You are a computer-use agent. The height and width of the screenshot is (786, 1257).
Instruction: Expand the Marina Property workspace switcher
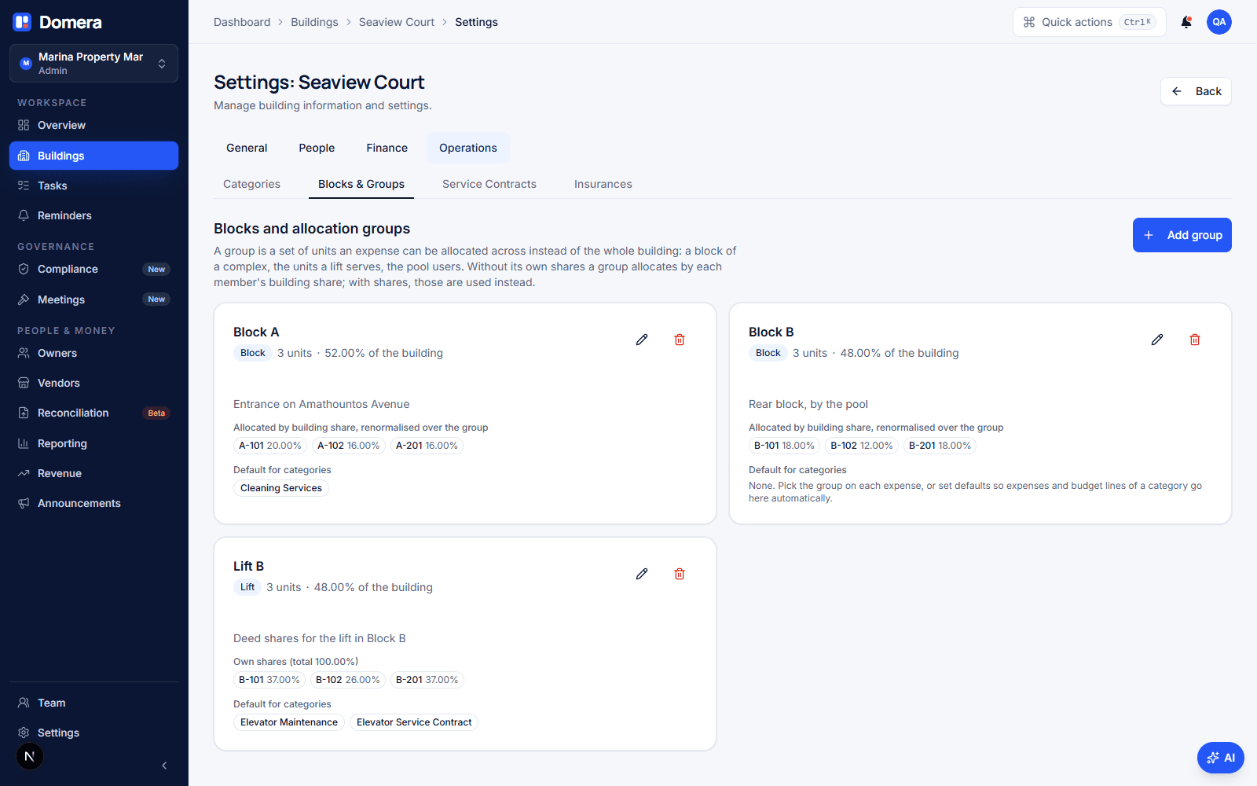tap(93, 63)
